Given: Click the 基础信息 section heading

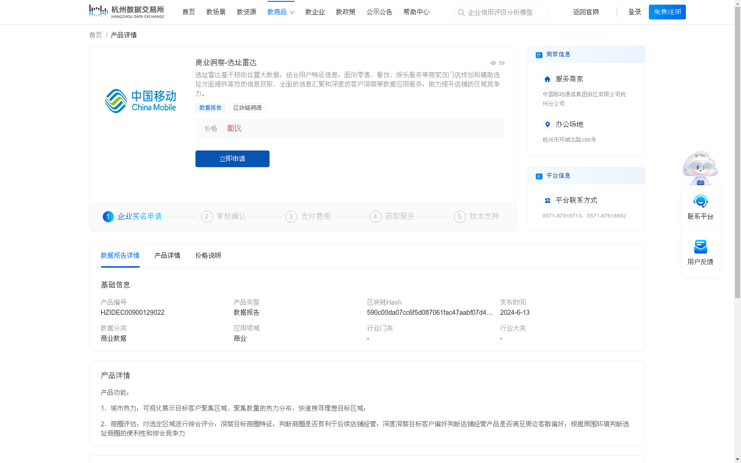Looking at the screenshot, I should pyautogui.click(x=115, y=285).
